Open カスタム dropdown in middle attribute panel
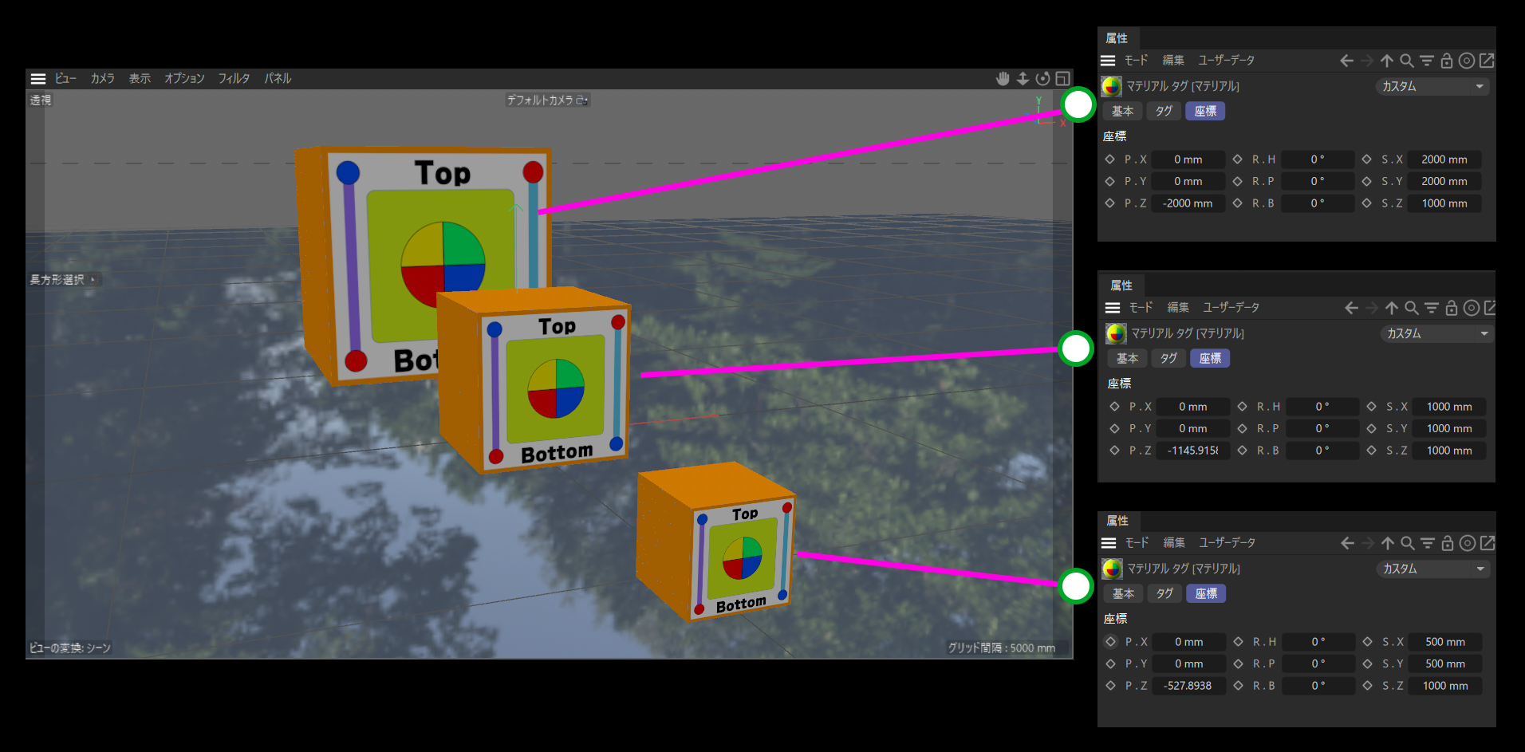 [x=1437, y=333]
